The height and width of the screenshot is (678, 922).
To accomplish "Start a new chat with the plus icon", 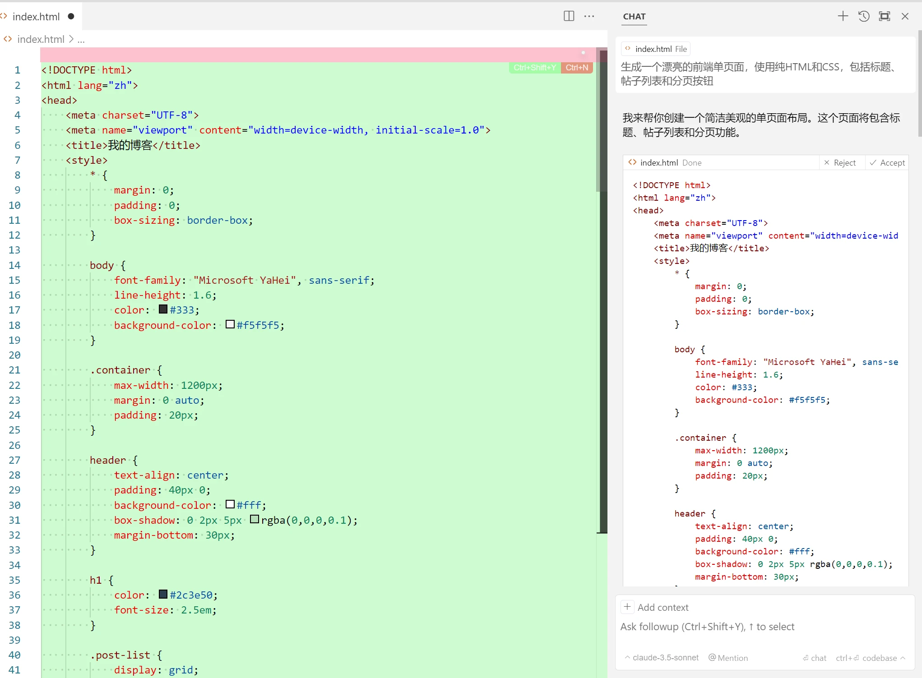I will tap(843, 16).
